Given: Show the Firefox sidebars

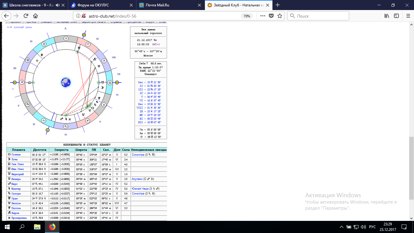Looking at the screenshot, I should [x=396, y=16].
